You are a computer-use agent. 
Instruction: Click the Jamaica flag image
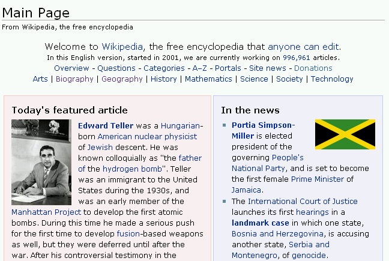345,134
